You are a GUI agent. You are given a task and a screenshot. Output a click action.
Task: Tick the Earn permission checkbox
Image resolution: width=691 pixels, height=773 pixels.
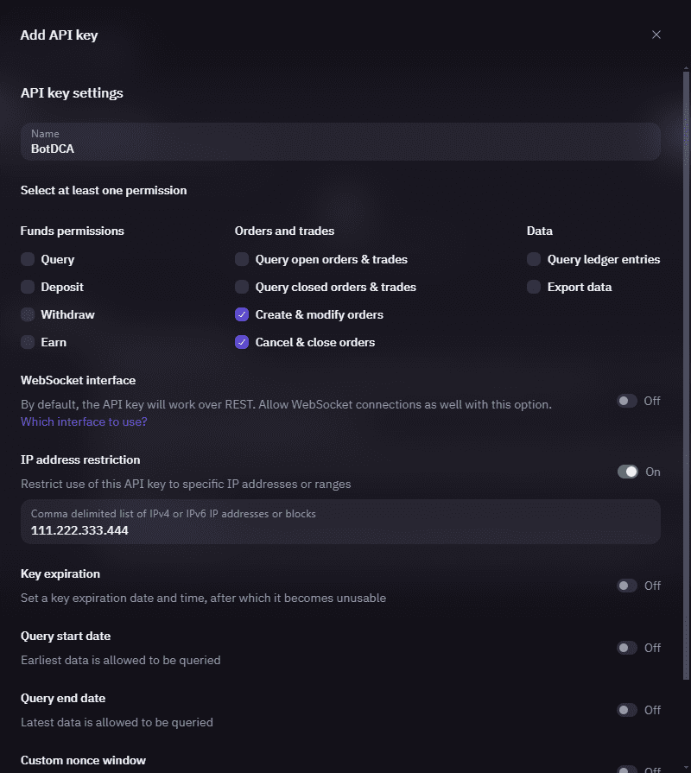[x=28, y=342]
